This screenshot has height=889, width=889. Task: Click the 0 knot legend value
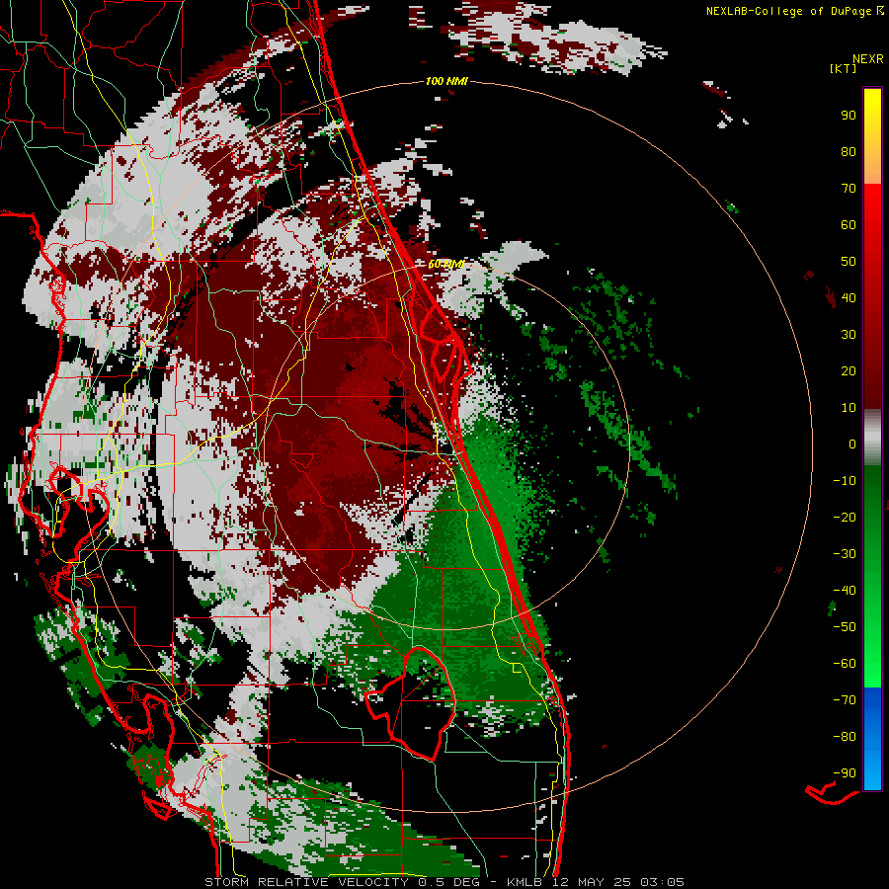click(x=852, y=444)
